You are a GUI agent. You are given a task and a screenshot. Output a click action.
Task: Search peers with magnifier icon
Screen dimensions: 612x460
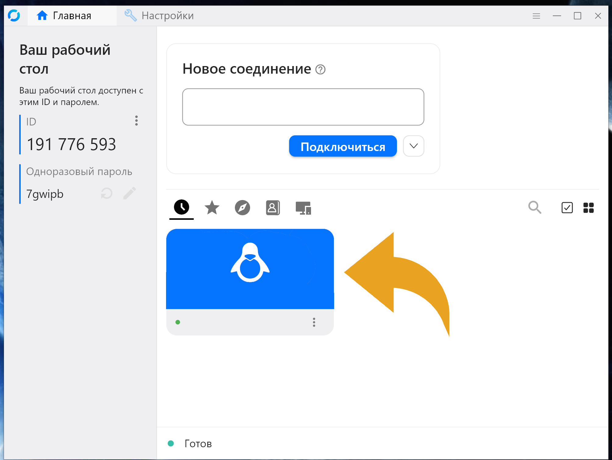535,207
